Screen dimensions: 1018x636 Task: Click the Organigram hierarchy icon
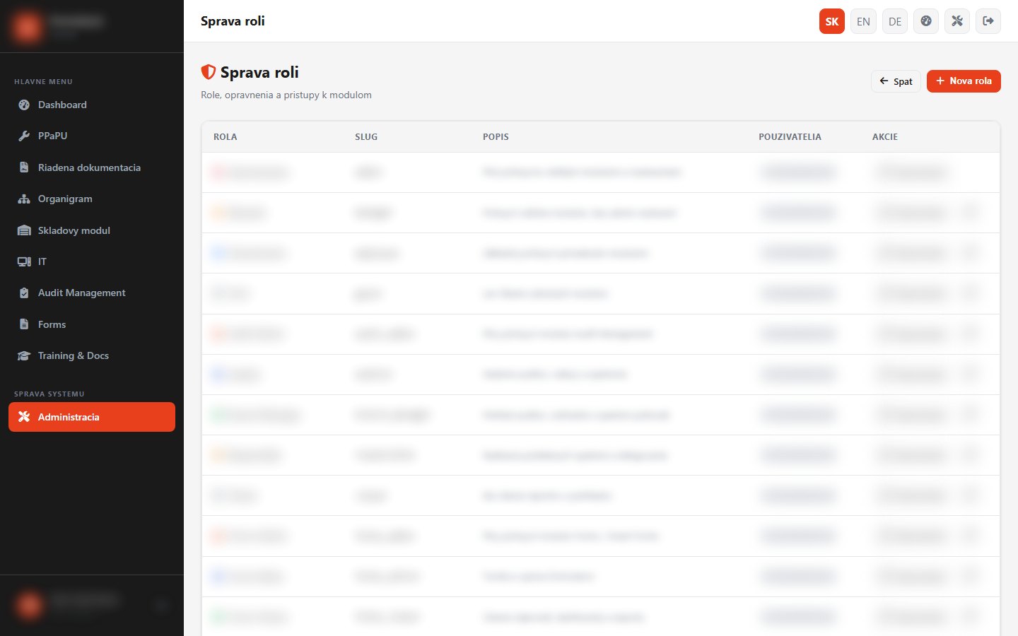point(24,199)
